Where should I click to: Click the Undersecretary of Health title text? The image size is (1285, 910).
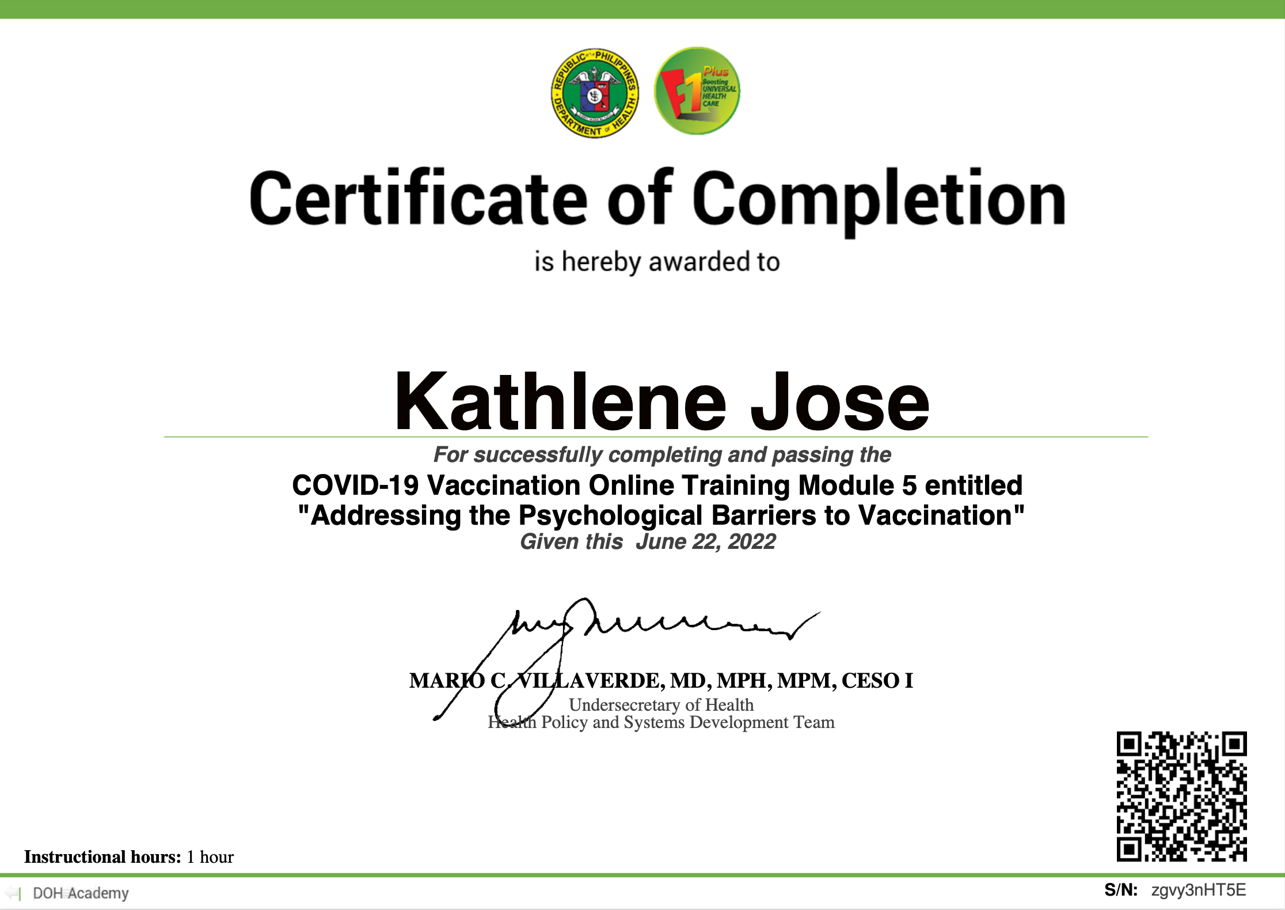[x=661, y=705]
